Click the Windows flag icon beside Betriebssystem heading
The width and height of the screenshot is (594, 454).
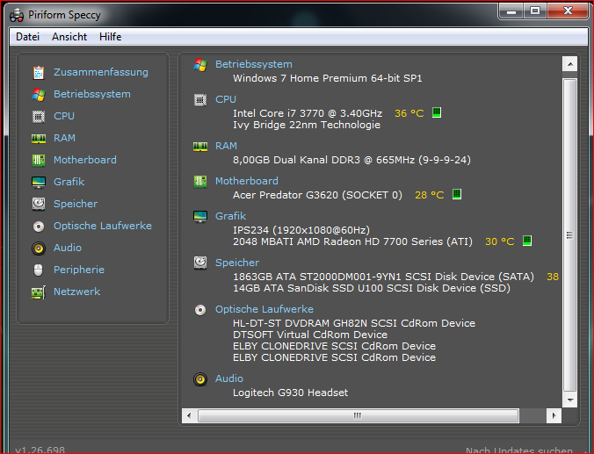pyautogui.click(x=200, y=65)
